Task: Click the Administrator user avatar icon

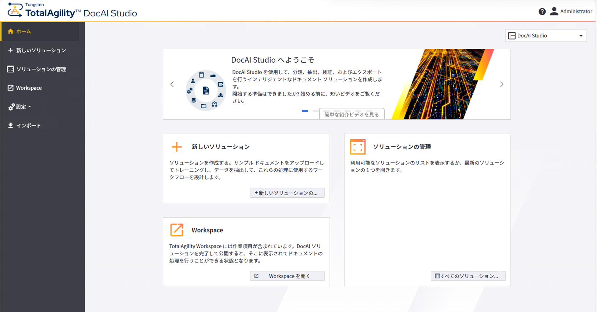Action: click(554, 11)
